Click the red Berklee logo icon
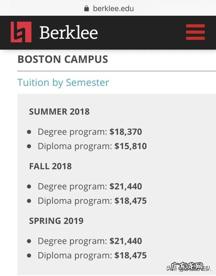Image resolution: width=216 pixels, height=276 pixels. (x=21, y=32)
